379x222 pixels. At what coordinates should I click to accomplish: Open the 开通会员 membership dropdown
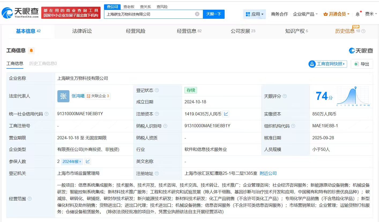coord(336,14)
